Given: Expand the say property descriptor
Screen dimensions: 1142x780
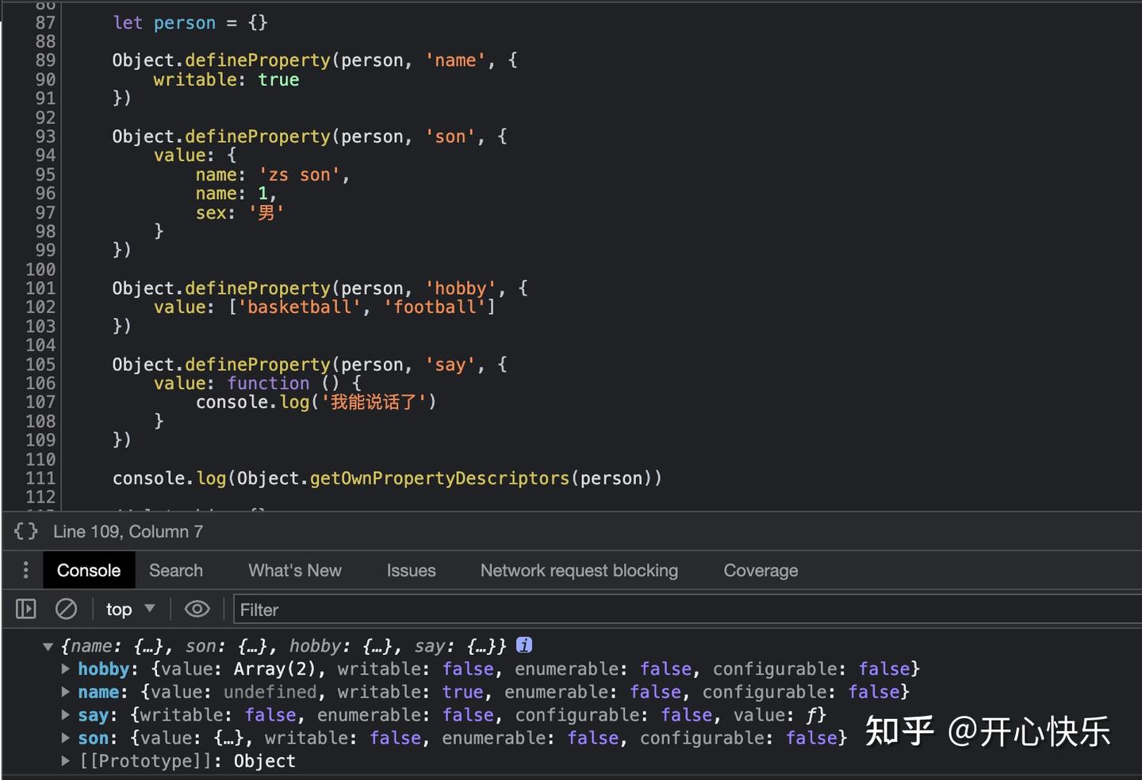Looking at the screenshot, I should (66, 714).
